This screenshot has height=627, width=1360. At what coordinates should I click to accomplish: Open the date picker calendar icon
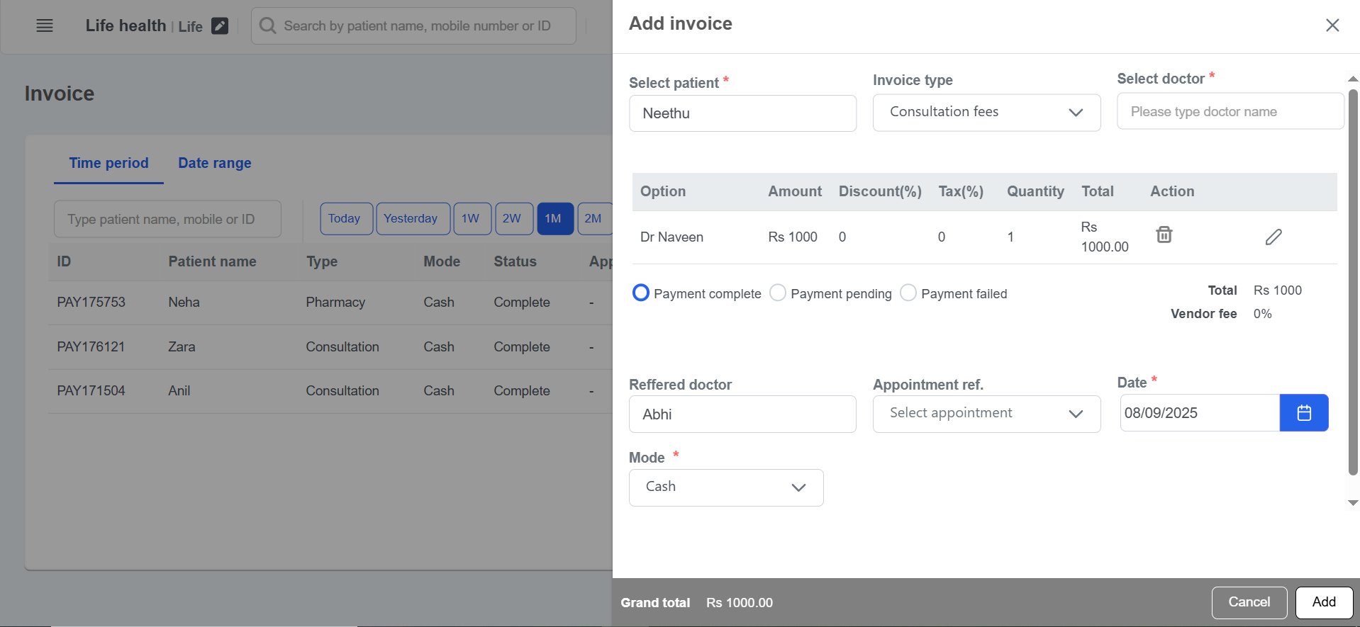[1304, 413]
